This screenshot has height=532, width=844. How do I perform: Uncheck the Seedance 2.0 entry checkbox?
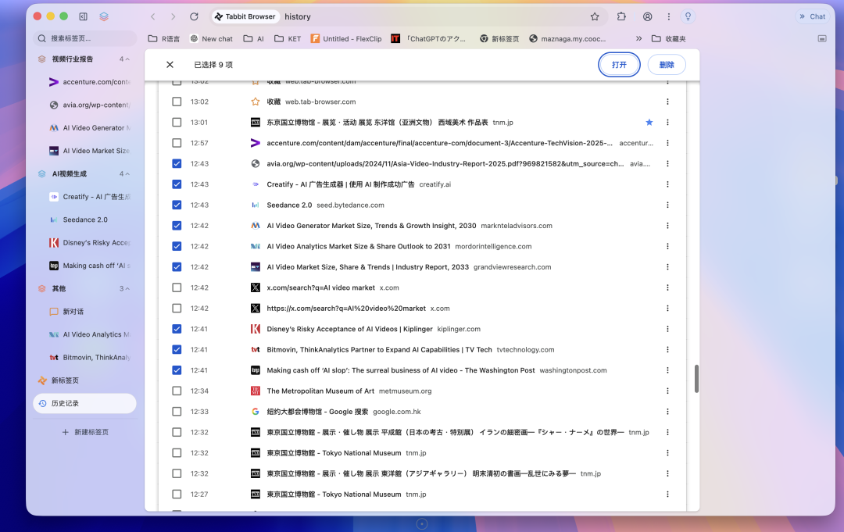point(177,205)
